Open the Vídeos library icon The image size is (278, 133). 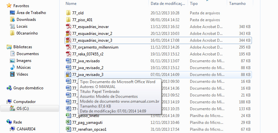pos(12,74)
